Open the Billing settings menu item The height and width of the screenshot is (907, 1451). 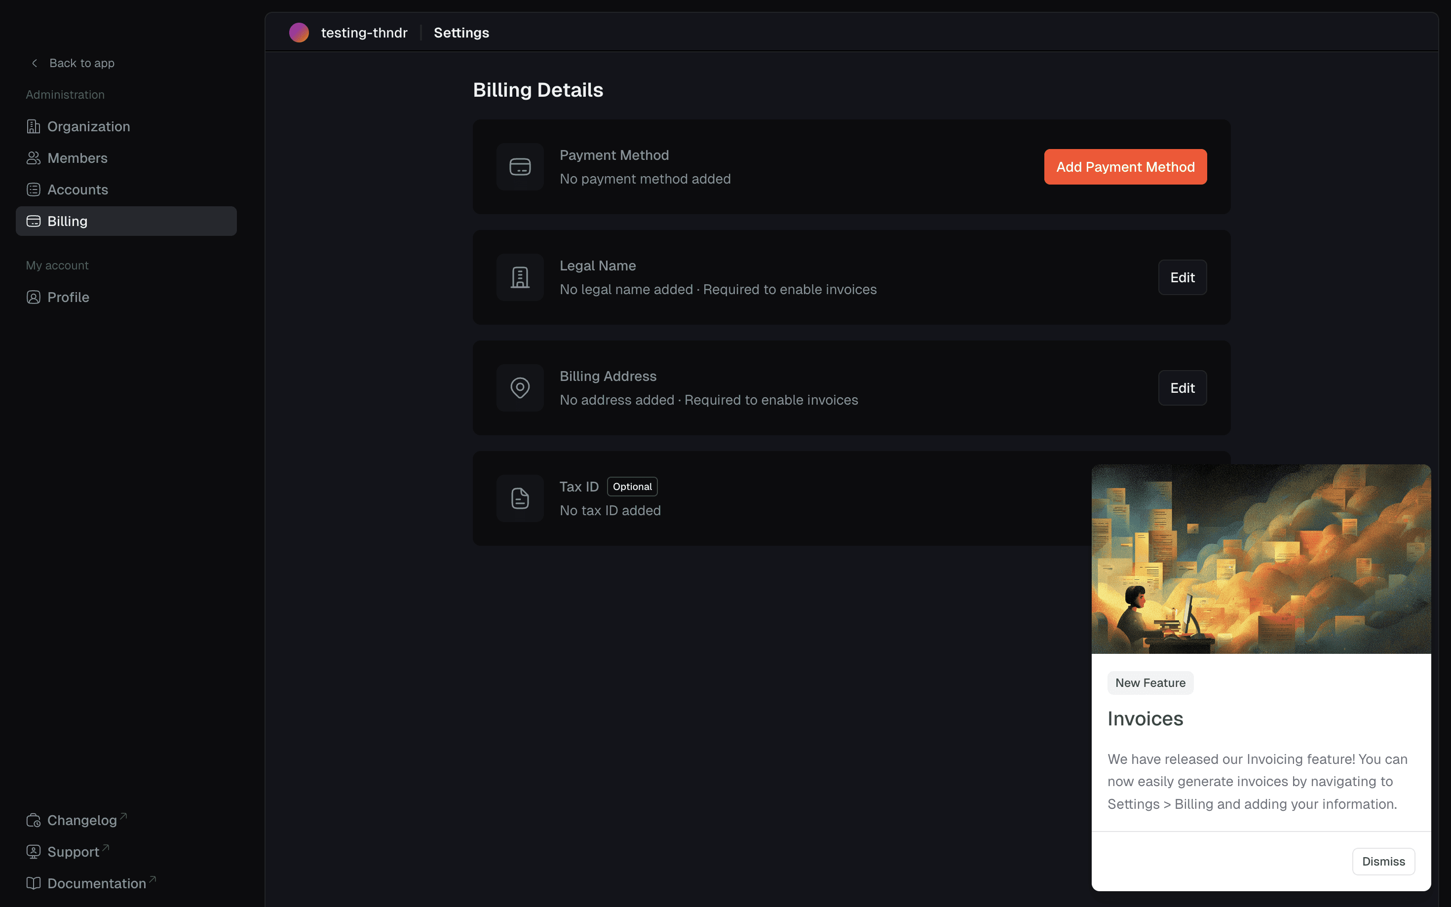(x=126, y=222)
